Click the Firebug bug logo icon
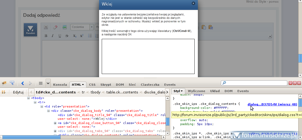The image size is (302, 140). tap(4, 83)
